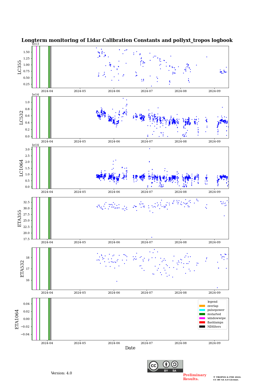Screen dimensions: 254x382
Task: Click the cyan pulsepower legend swatch
Action: 202,310
